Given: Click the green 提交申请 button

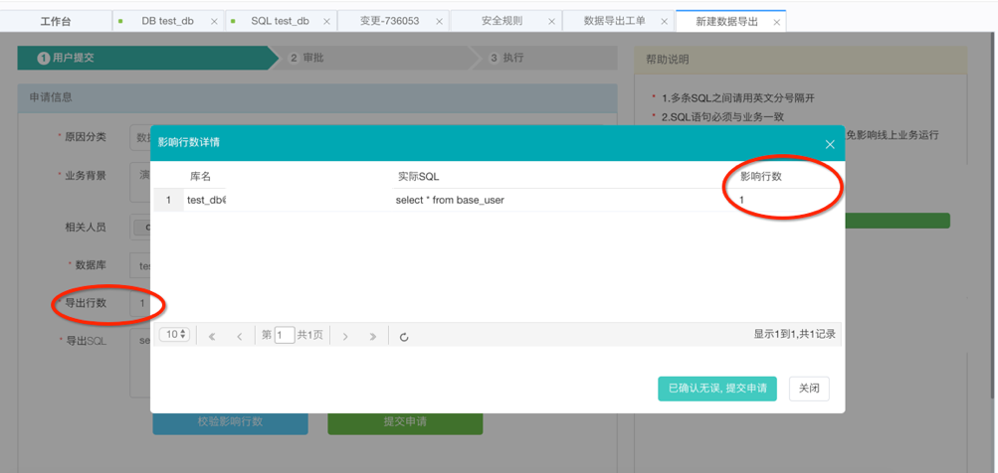Looking at the screenshot, I should [405, 422].
